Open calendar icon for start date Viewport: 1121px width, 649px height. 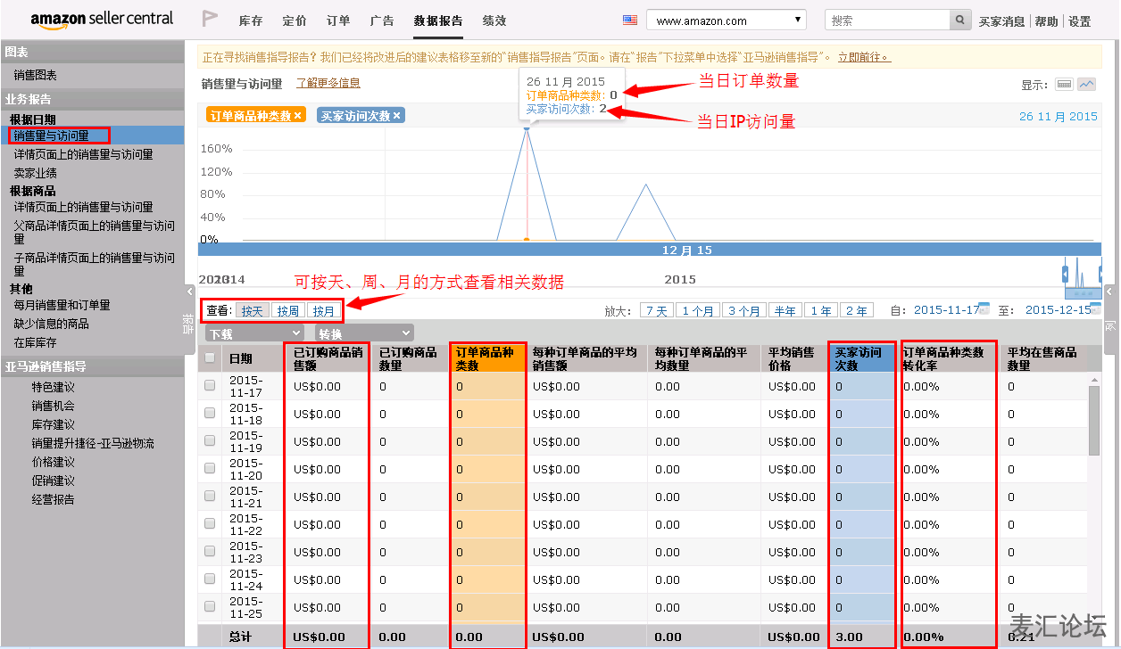984,309
